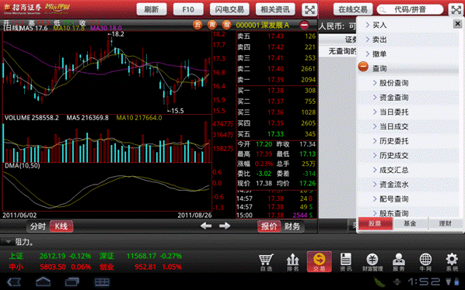
Task: Click the 闪电交易 button
Action: (x=229, y=9)
